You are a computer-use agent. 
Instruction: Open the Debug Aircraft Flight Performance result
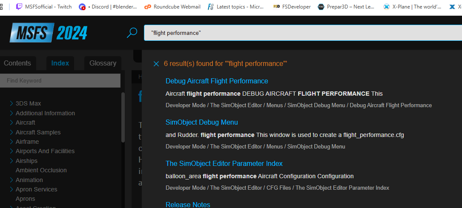(217, 81)
